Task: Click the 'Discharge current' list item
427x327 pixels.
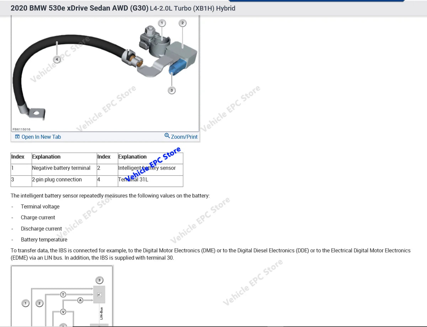Action: 41,229
